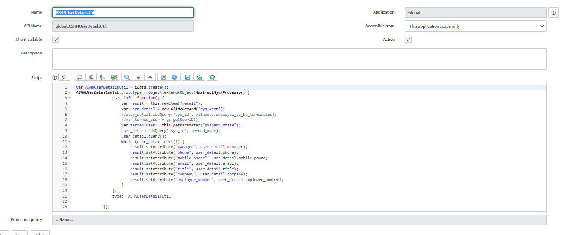Collapse code fold arrow at line 11
570x235 pixels.
click(69, 141)
